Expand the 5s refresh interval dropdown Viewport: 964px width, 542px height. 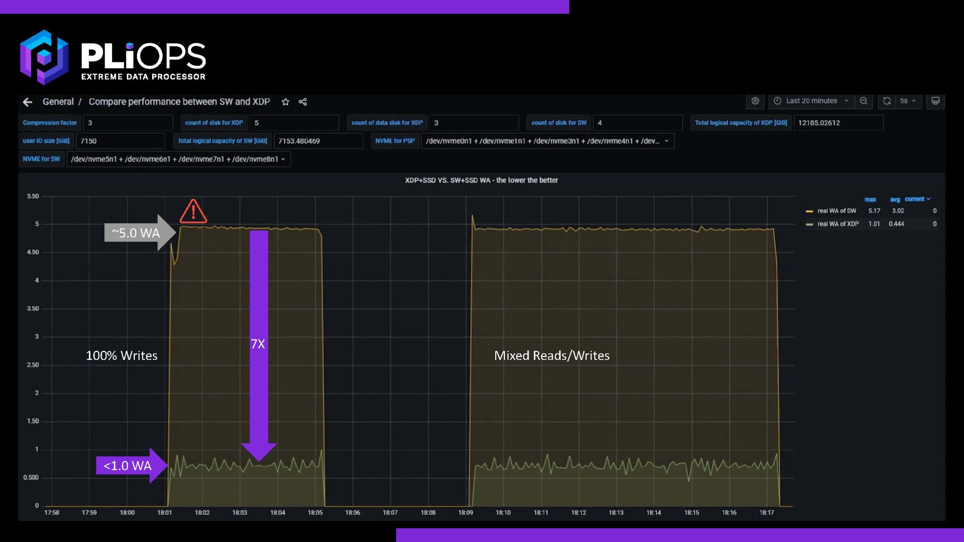[x=908, y=101]
